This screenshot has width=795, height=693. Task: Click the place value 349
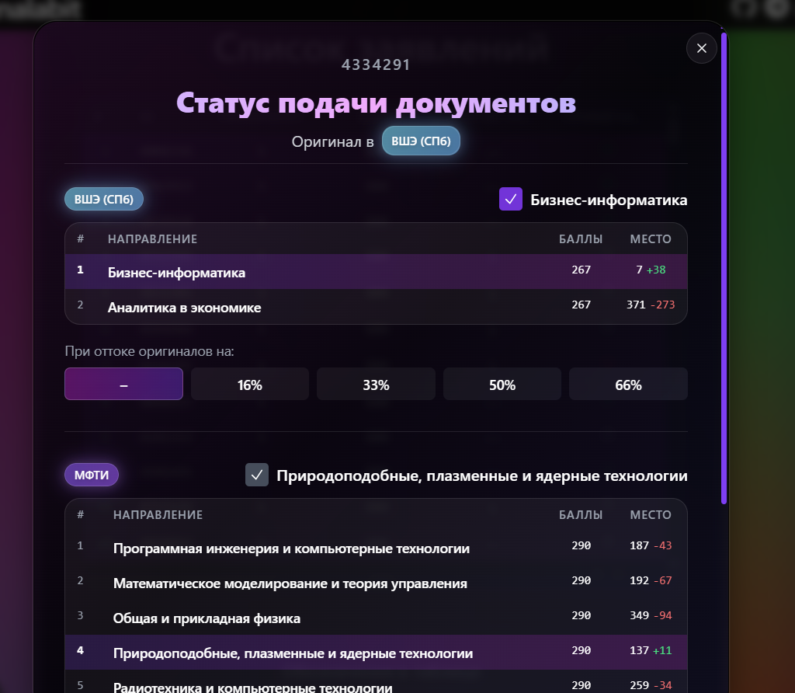(x=640, y=616)
